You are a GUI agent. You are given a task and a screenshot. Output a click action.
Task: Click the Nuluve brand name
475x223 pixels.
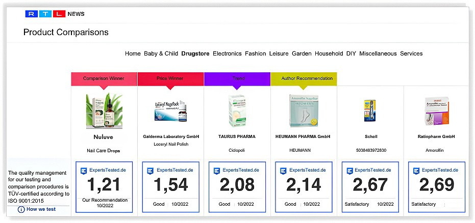pyautogui.click(x=103, y=137)
